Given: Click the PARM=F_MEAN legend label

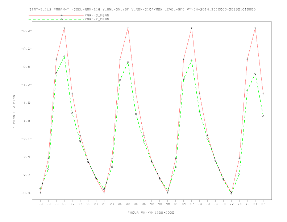Looking at the screenshot, I should (97, 19).
